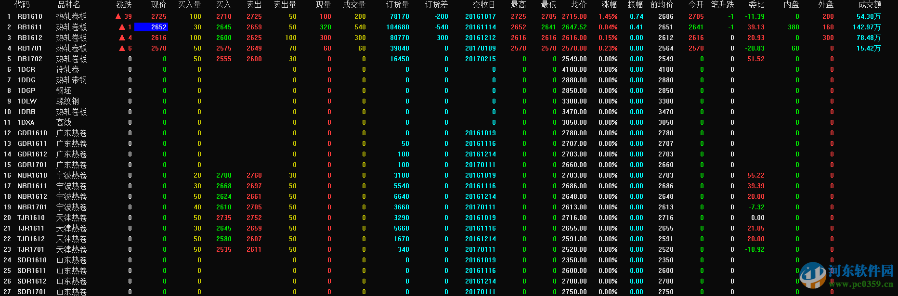Select the RB1701 contract code
Screen dimensions: 898x296
[x=30, y=48]
